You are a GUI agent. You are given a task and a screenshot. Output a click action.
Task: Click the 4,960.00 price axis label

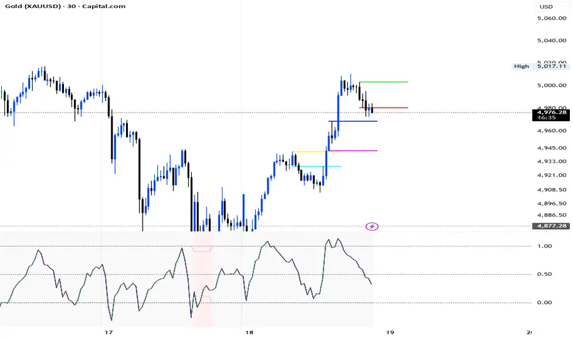(551, 130)
